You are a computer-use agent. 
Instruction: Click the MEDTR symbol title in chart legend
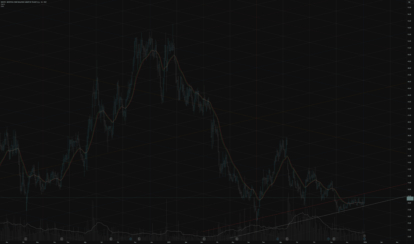(x=24, y=2)
